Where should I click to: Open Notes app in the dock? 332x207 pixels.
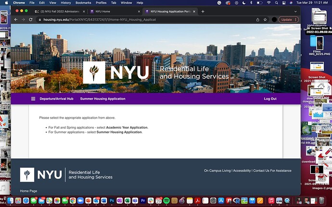(x=190, y=200)
